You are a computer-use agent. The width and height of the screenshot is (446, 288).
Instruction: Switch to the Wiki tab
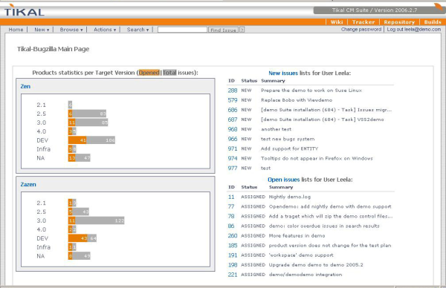point(337,22)
